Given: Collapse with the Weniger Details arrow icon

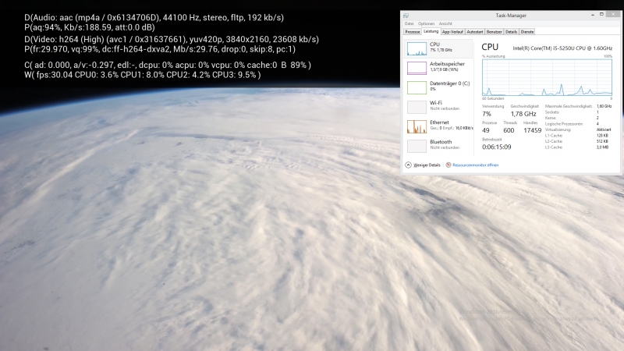Looking at the screenshot, I should click(408, 165).
